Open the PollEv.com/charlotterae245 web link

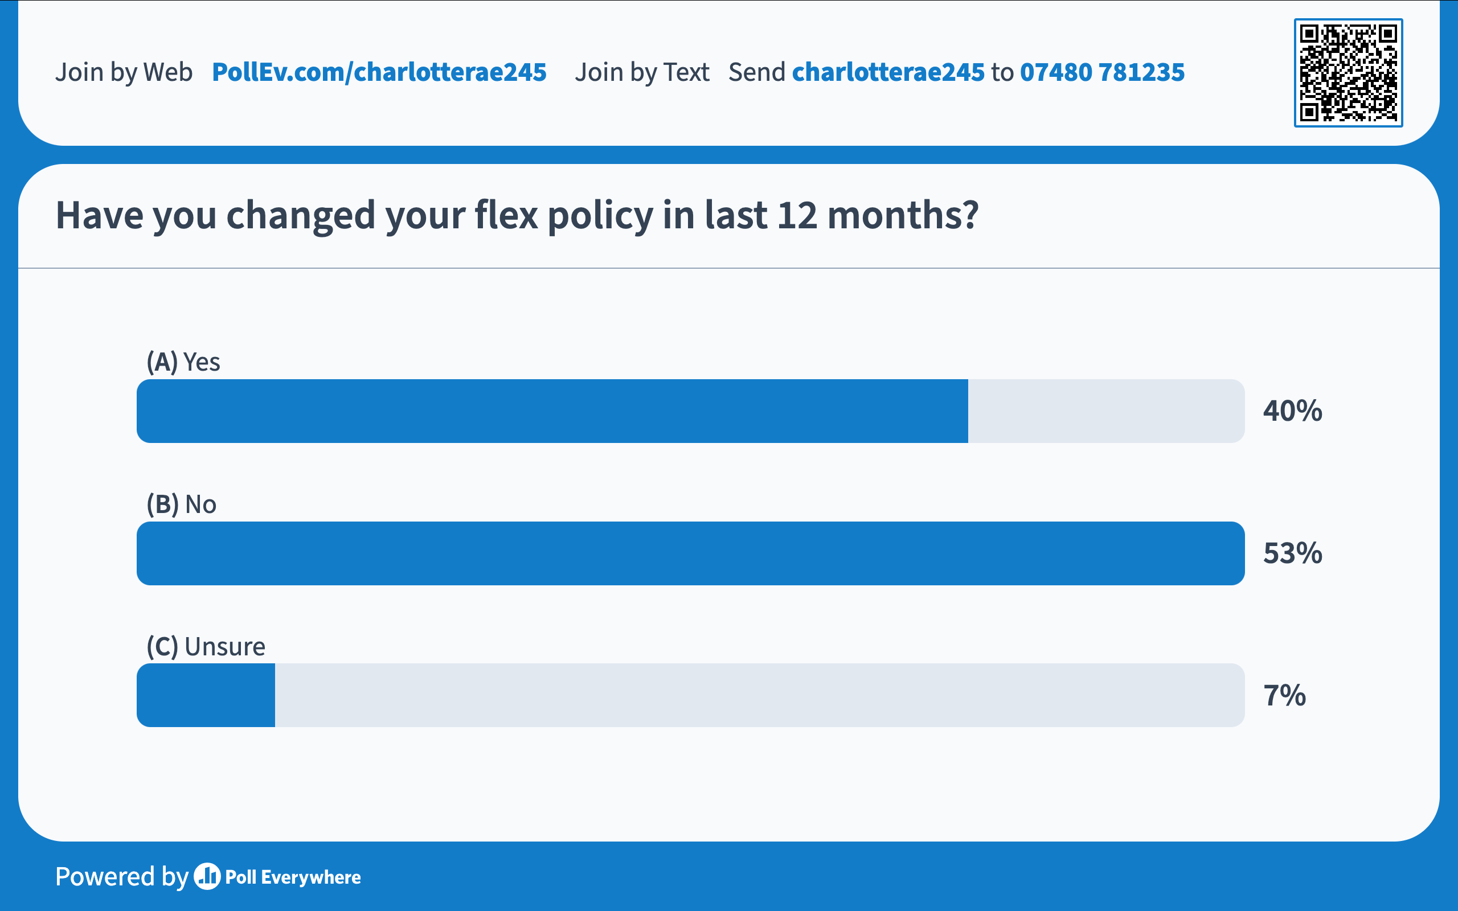point(379,72)
